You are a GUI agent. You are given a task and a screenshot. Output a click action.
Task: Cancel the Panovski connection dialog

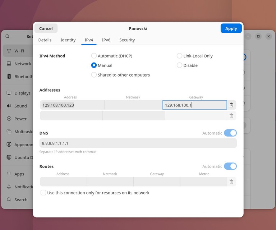(x=46, y=28)
